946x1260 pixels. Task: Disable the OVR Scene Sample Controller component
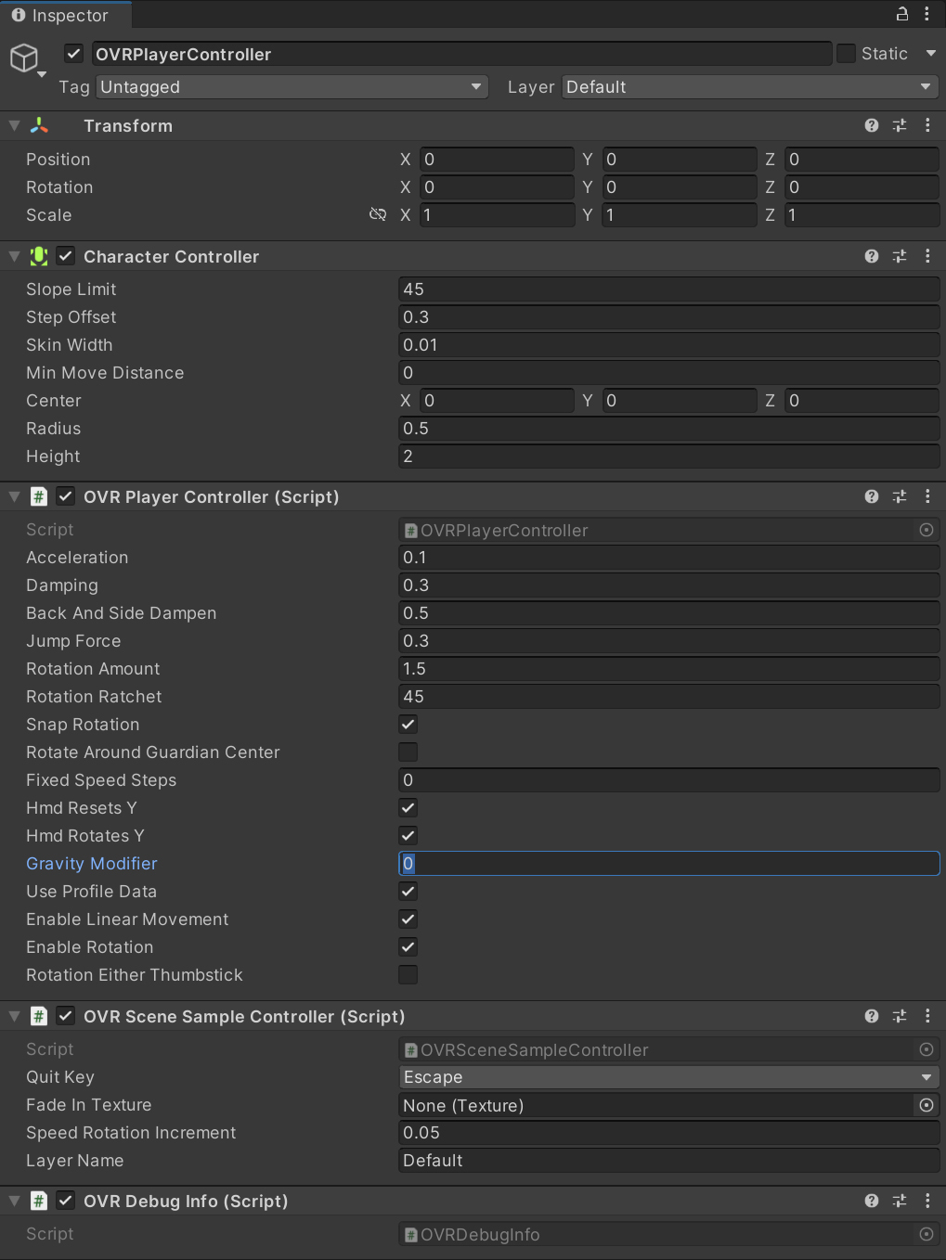click(x=65, y=1015)
